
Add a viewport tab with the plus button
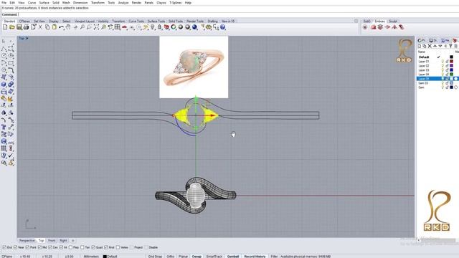coord(73,241)
